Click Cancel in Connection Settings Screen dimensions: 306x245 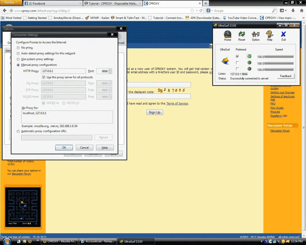pyautogui.click(x=84, y=148)
